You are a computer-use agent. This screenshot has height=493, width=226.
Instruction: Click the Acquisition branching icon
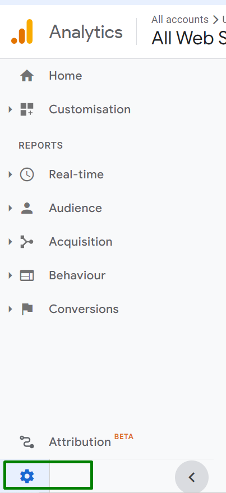click(27, 242)
